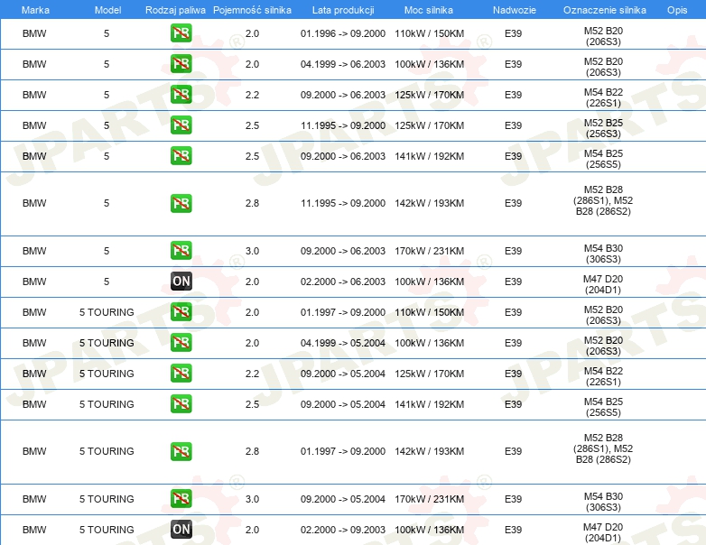Click 142kW / 193KM in the 5 TOURING row

coord(429,451)
